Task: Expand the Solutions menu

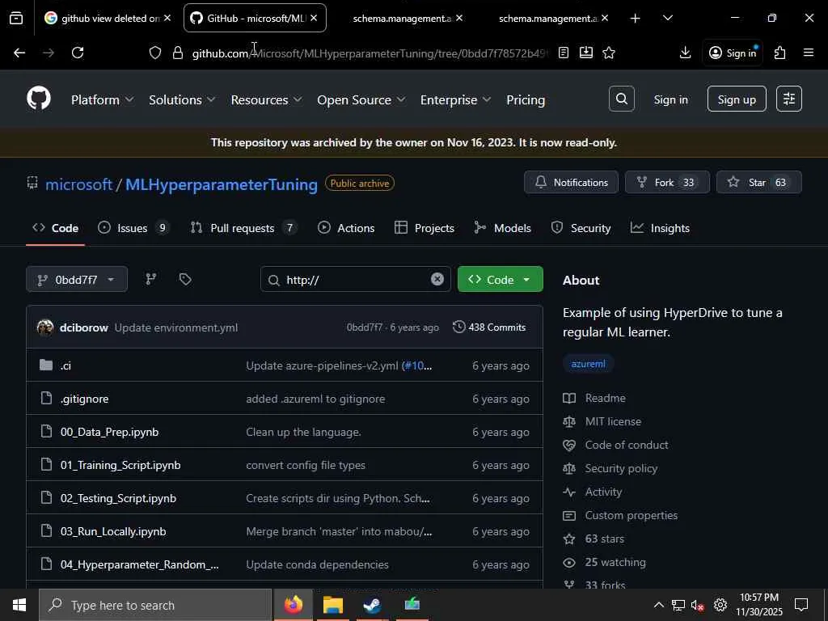Action: pos(182,99)
